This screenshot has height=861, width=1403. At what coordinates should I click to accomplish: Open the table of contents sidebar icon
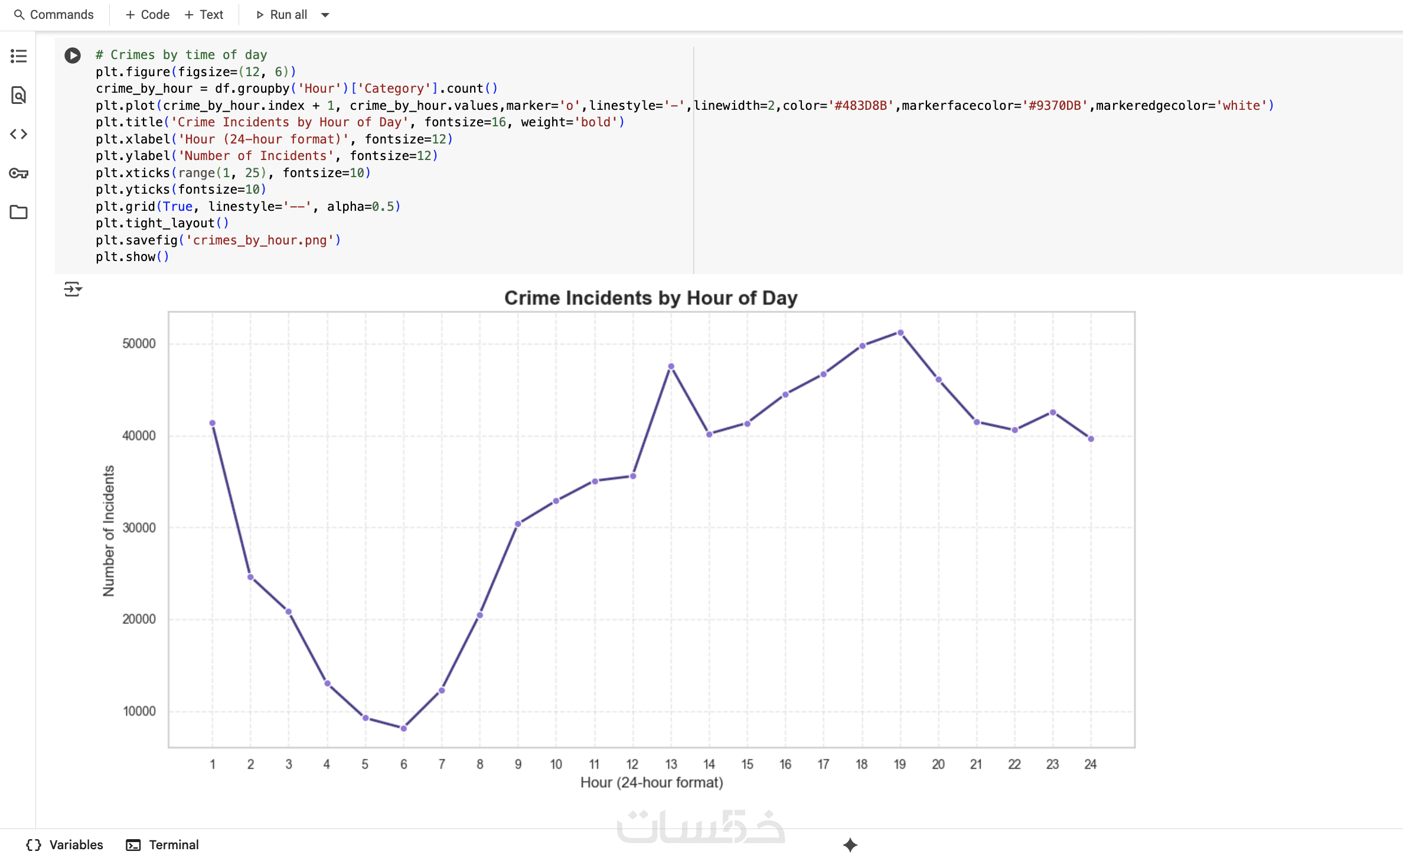(x=18, y=56)
